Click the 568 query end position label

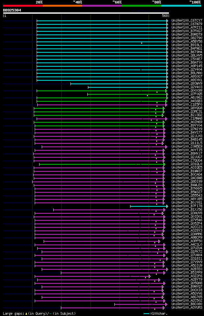(165, 16)
